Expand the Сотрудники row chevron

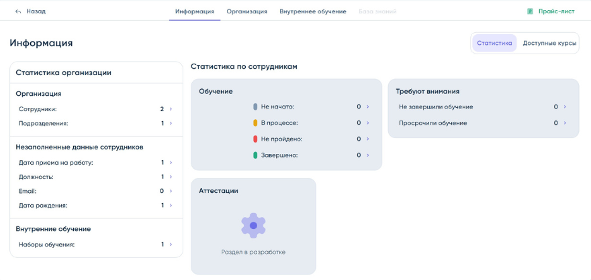(x=171, y=109)
